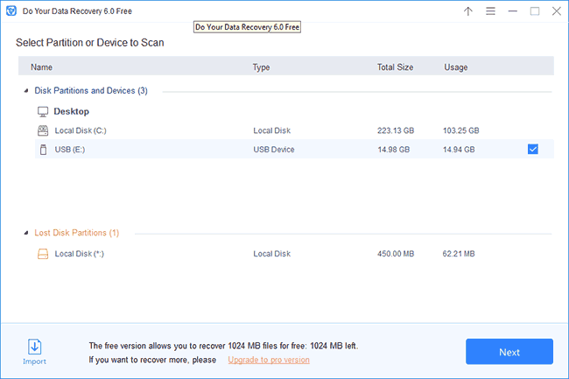The width and height of the screenshot is (569, 379).
Task: Maximize the Data Recovery window
Action: tap(535, 11)
